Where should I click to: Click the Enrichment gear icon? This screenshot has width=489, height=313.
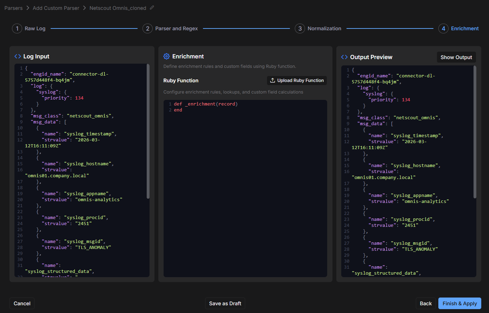166,56
